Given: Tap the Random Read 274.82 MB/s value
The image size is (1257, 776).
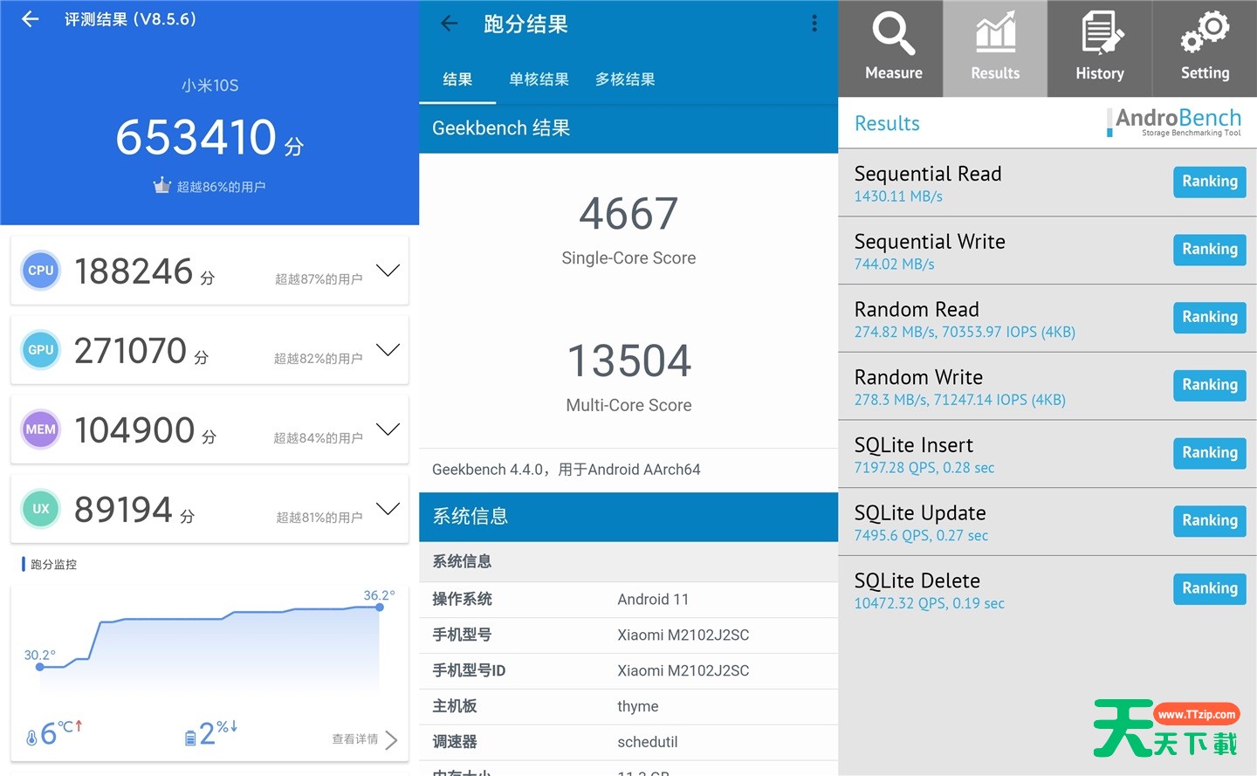Looking at the screenshot, I should coord(965,333).
